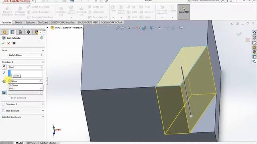Open Custom Properties icon in task pane
Screen dimensions: 257x144
click(x=254, y=57)
